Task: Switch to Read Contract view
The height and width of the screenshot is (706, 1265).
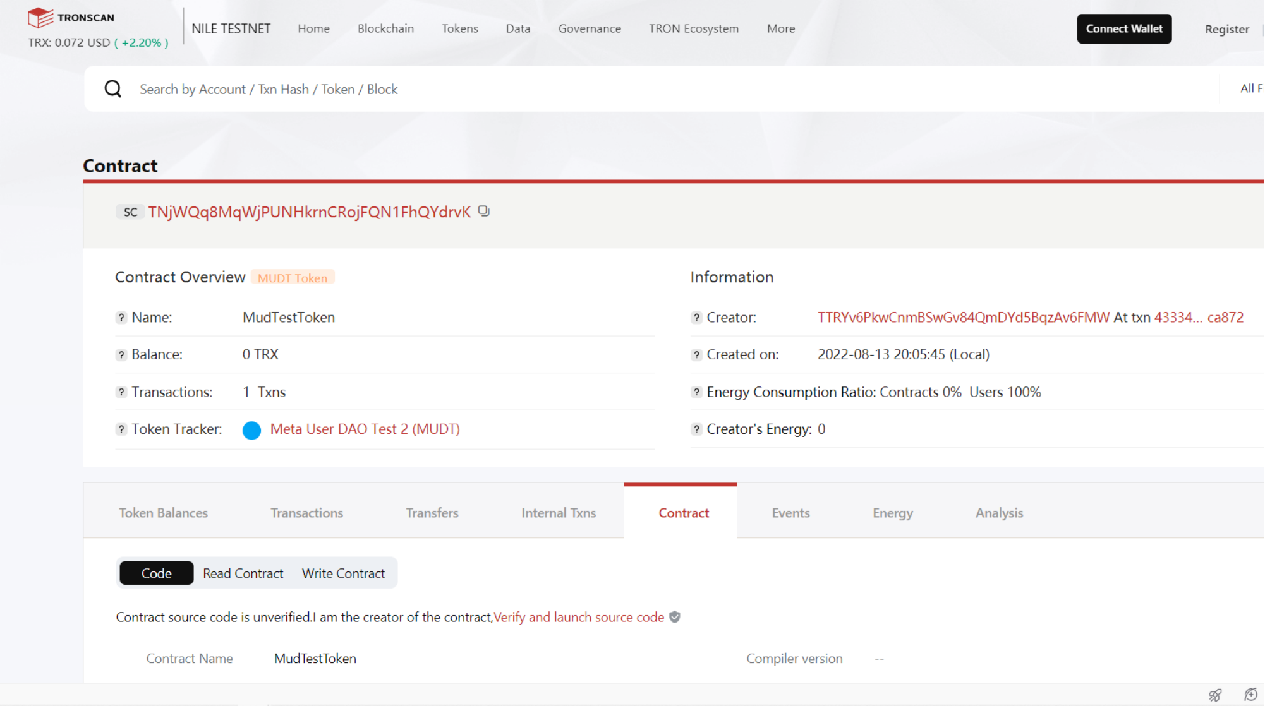Action: coord(243,573)
